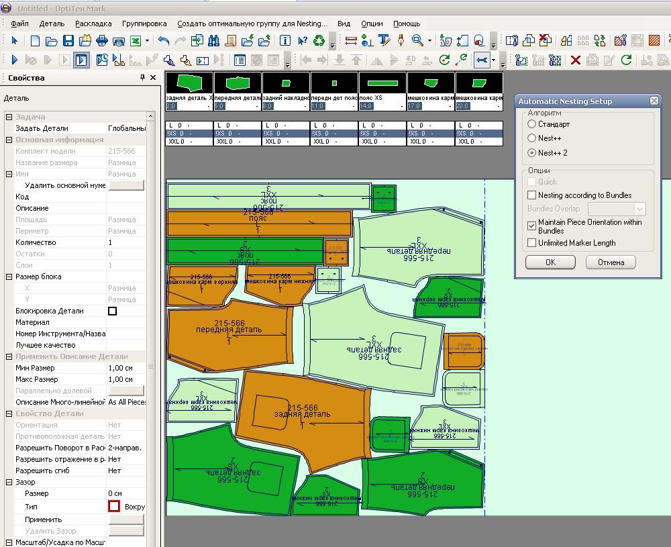Open the Группировка menu

tap(144, 23)
